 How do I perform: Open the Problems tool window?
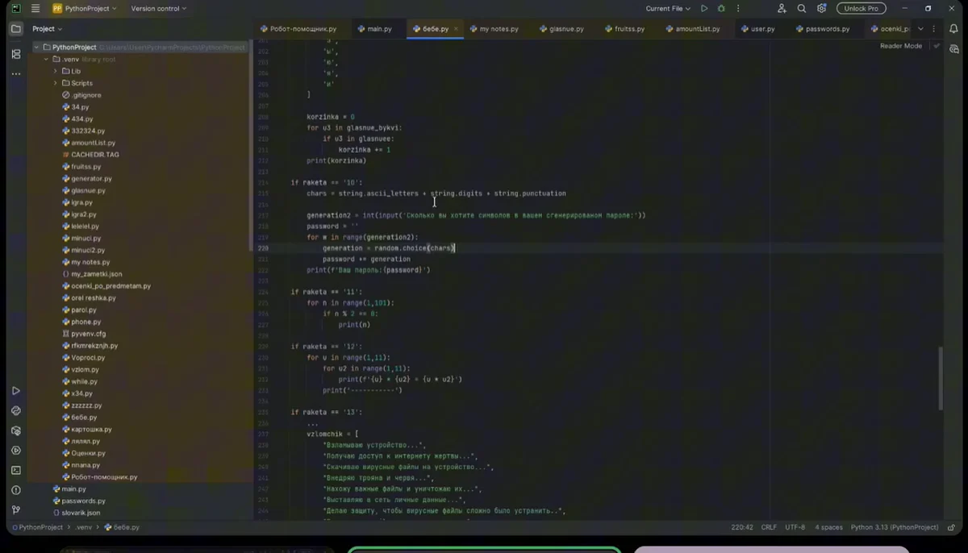[16, 490]
